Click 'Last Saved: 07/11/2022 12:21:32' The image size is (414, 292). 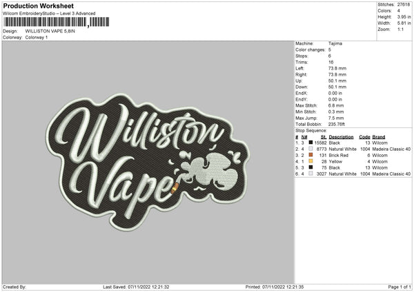pos(136,287)
